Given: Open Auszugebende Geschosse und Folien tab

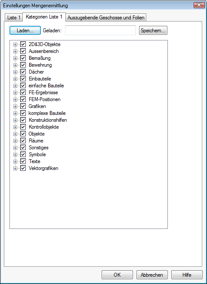Looking at the screenshot, I should (x=106, y=18).
